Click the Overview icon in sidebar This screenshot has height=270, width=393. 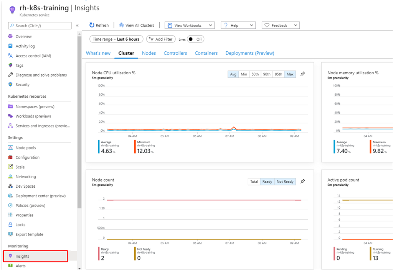11,36
